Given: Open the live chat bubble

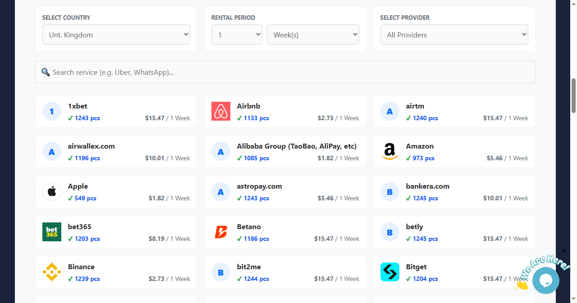Looking at the screenshot, I should [545, 280].
